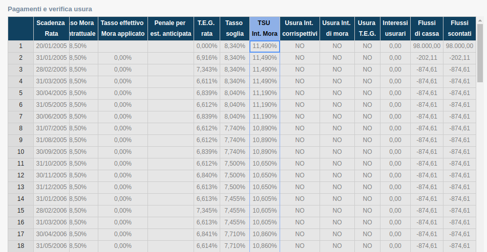Select the Interessi usurari column header
487x252 pixels.
pos(395,29)
